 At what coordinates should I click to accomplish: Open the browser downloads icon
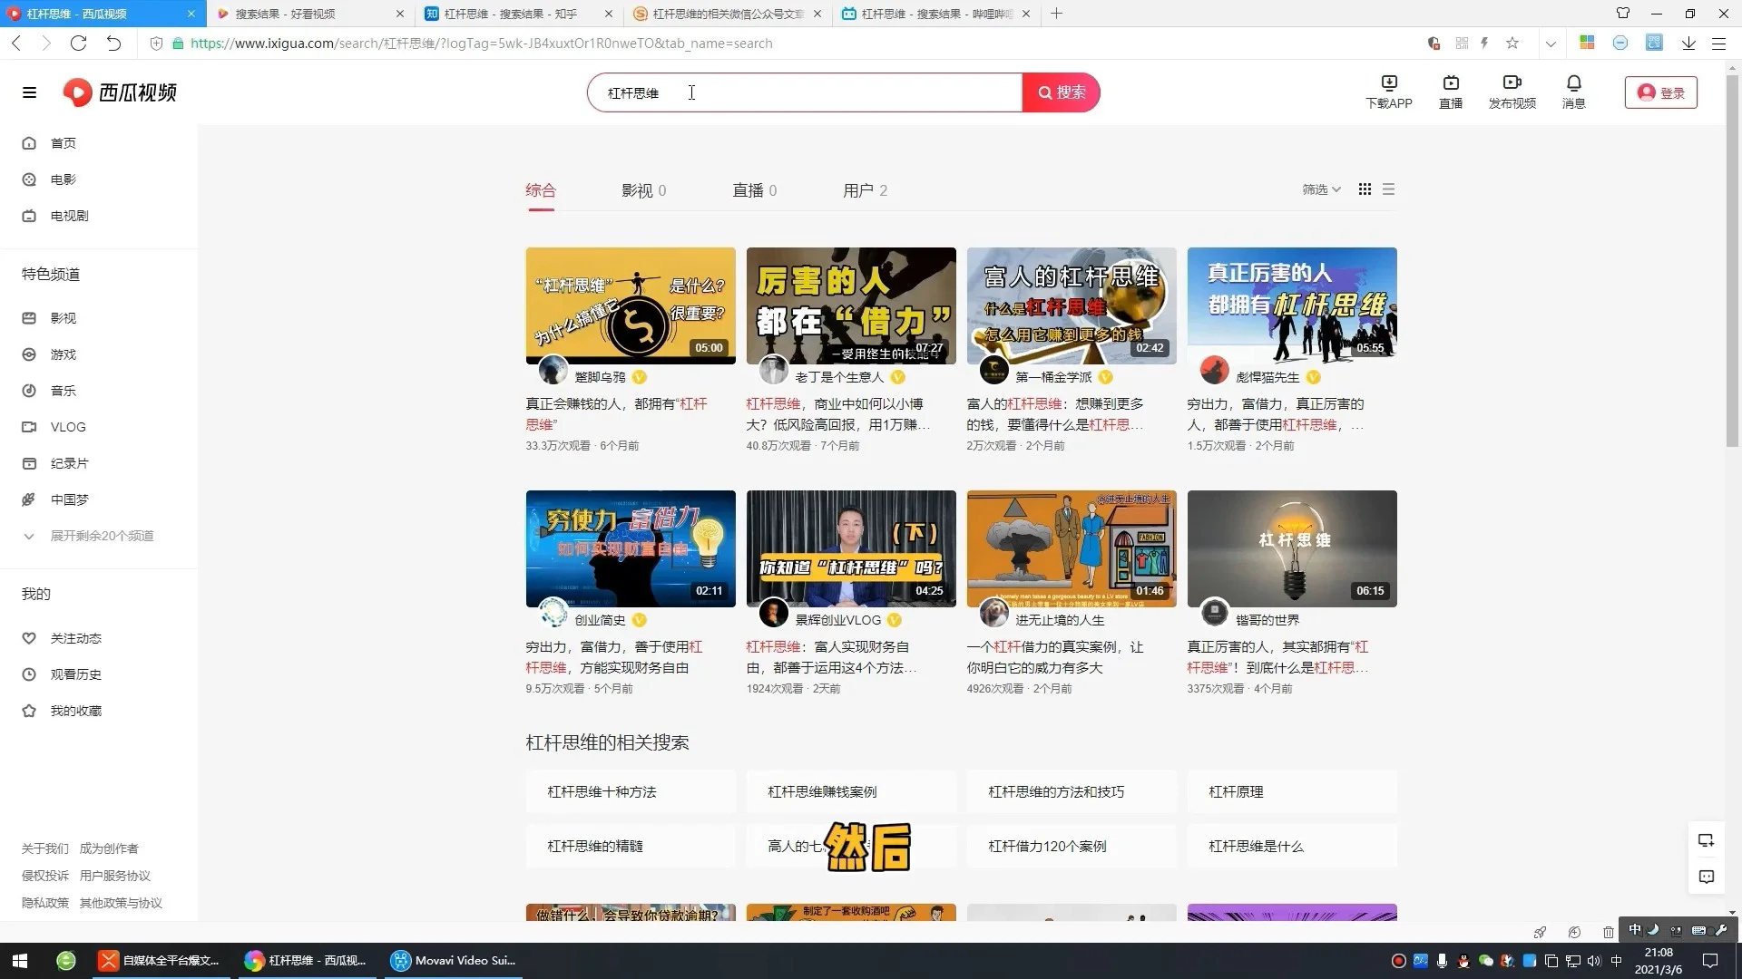(1688, 43)
